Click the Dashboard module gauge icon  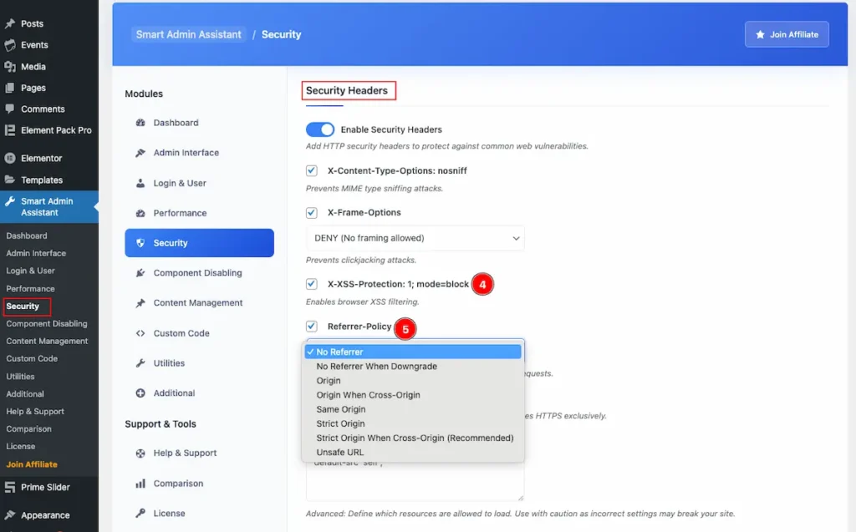click(x=140, y=123)
